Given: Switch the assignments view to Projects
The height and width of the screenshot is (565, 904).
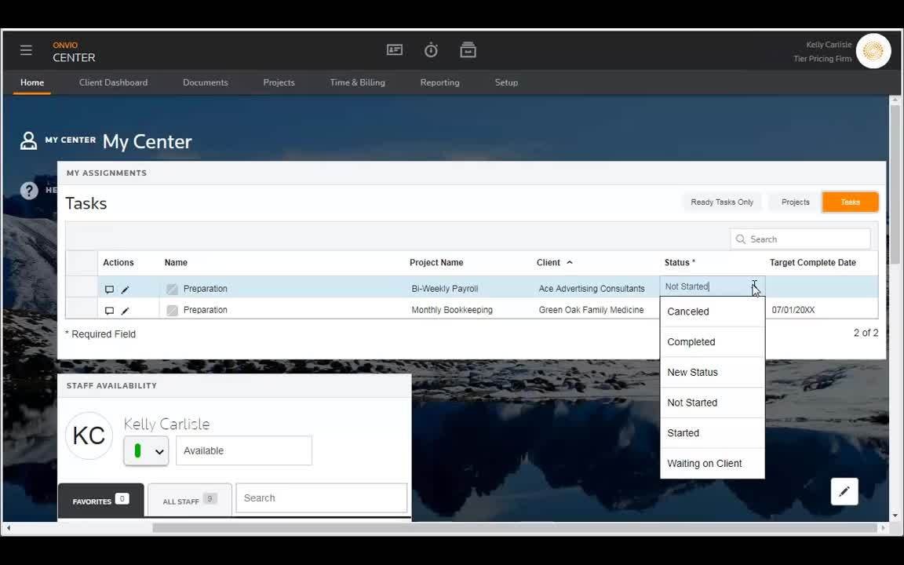Looking at the screenshot, I should [x=795, y=202].
